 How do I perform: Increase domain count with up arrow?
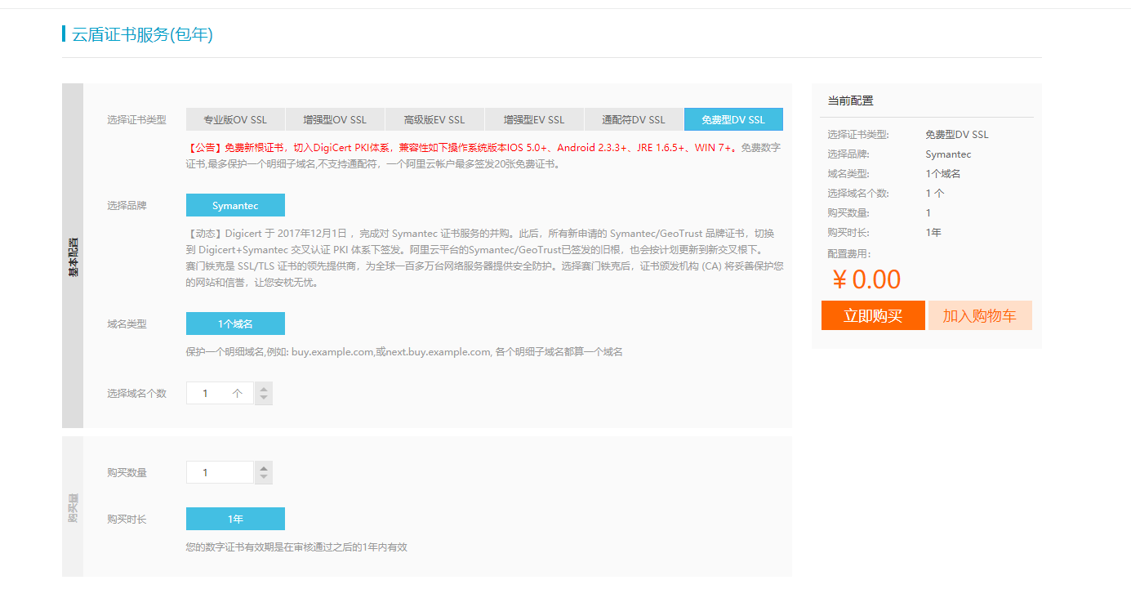click(263, 388)
